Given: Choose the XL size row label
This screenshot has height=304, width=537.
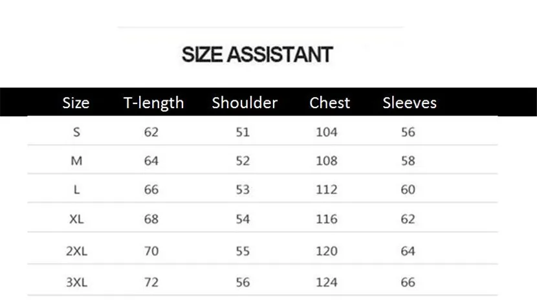Looking at the screenshot, I should coord(77,219).
